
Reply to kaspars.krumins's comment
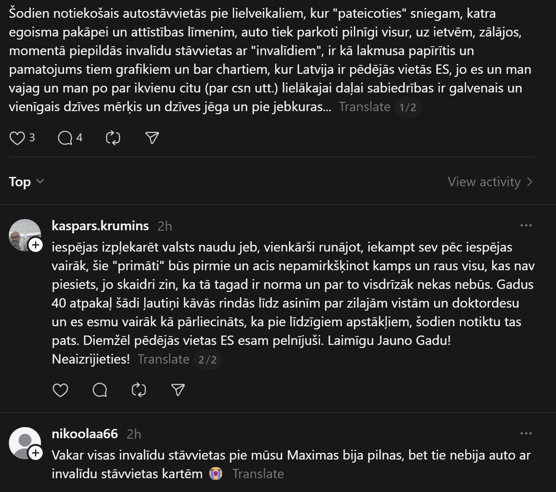(100, 390)
